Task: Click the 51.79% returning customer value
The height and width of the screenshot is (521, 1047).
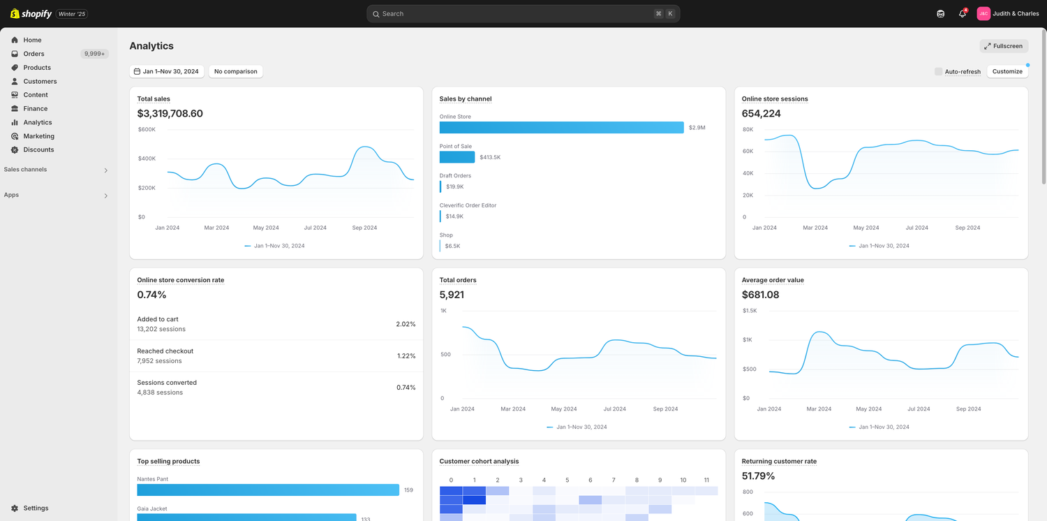Action: pos(758,476)
